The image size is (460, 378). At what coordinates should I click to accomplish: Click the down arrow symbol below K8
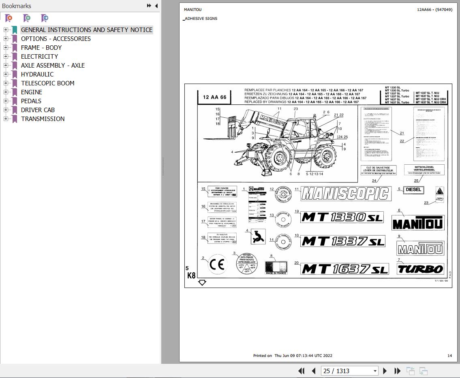point(202,282)
